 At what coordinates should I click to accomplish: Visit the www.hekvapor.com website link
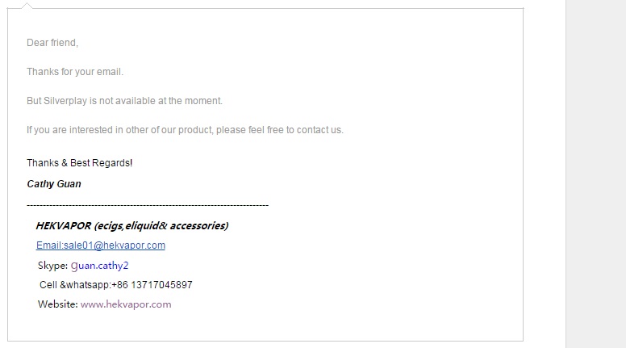[126, 304]
